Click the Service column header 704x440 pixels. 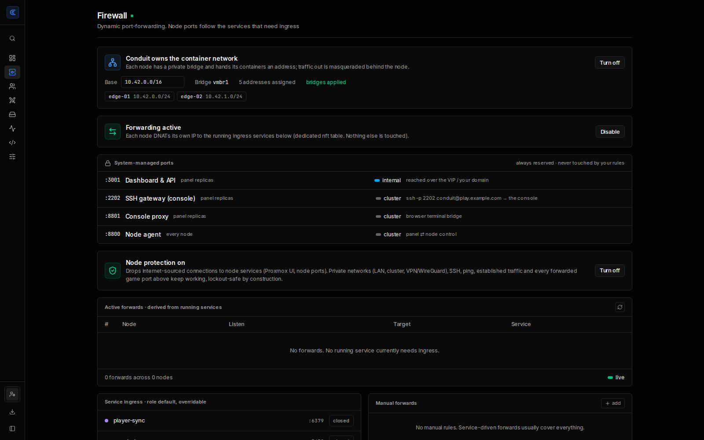click(x=521, y=324)
